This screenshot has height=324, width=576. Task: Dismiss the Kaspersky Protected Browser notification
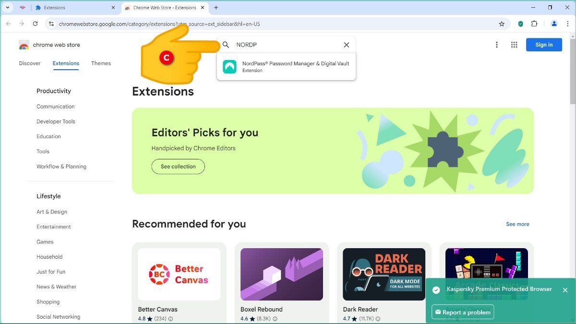pyautogui.click(x=565, y=290)
